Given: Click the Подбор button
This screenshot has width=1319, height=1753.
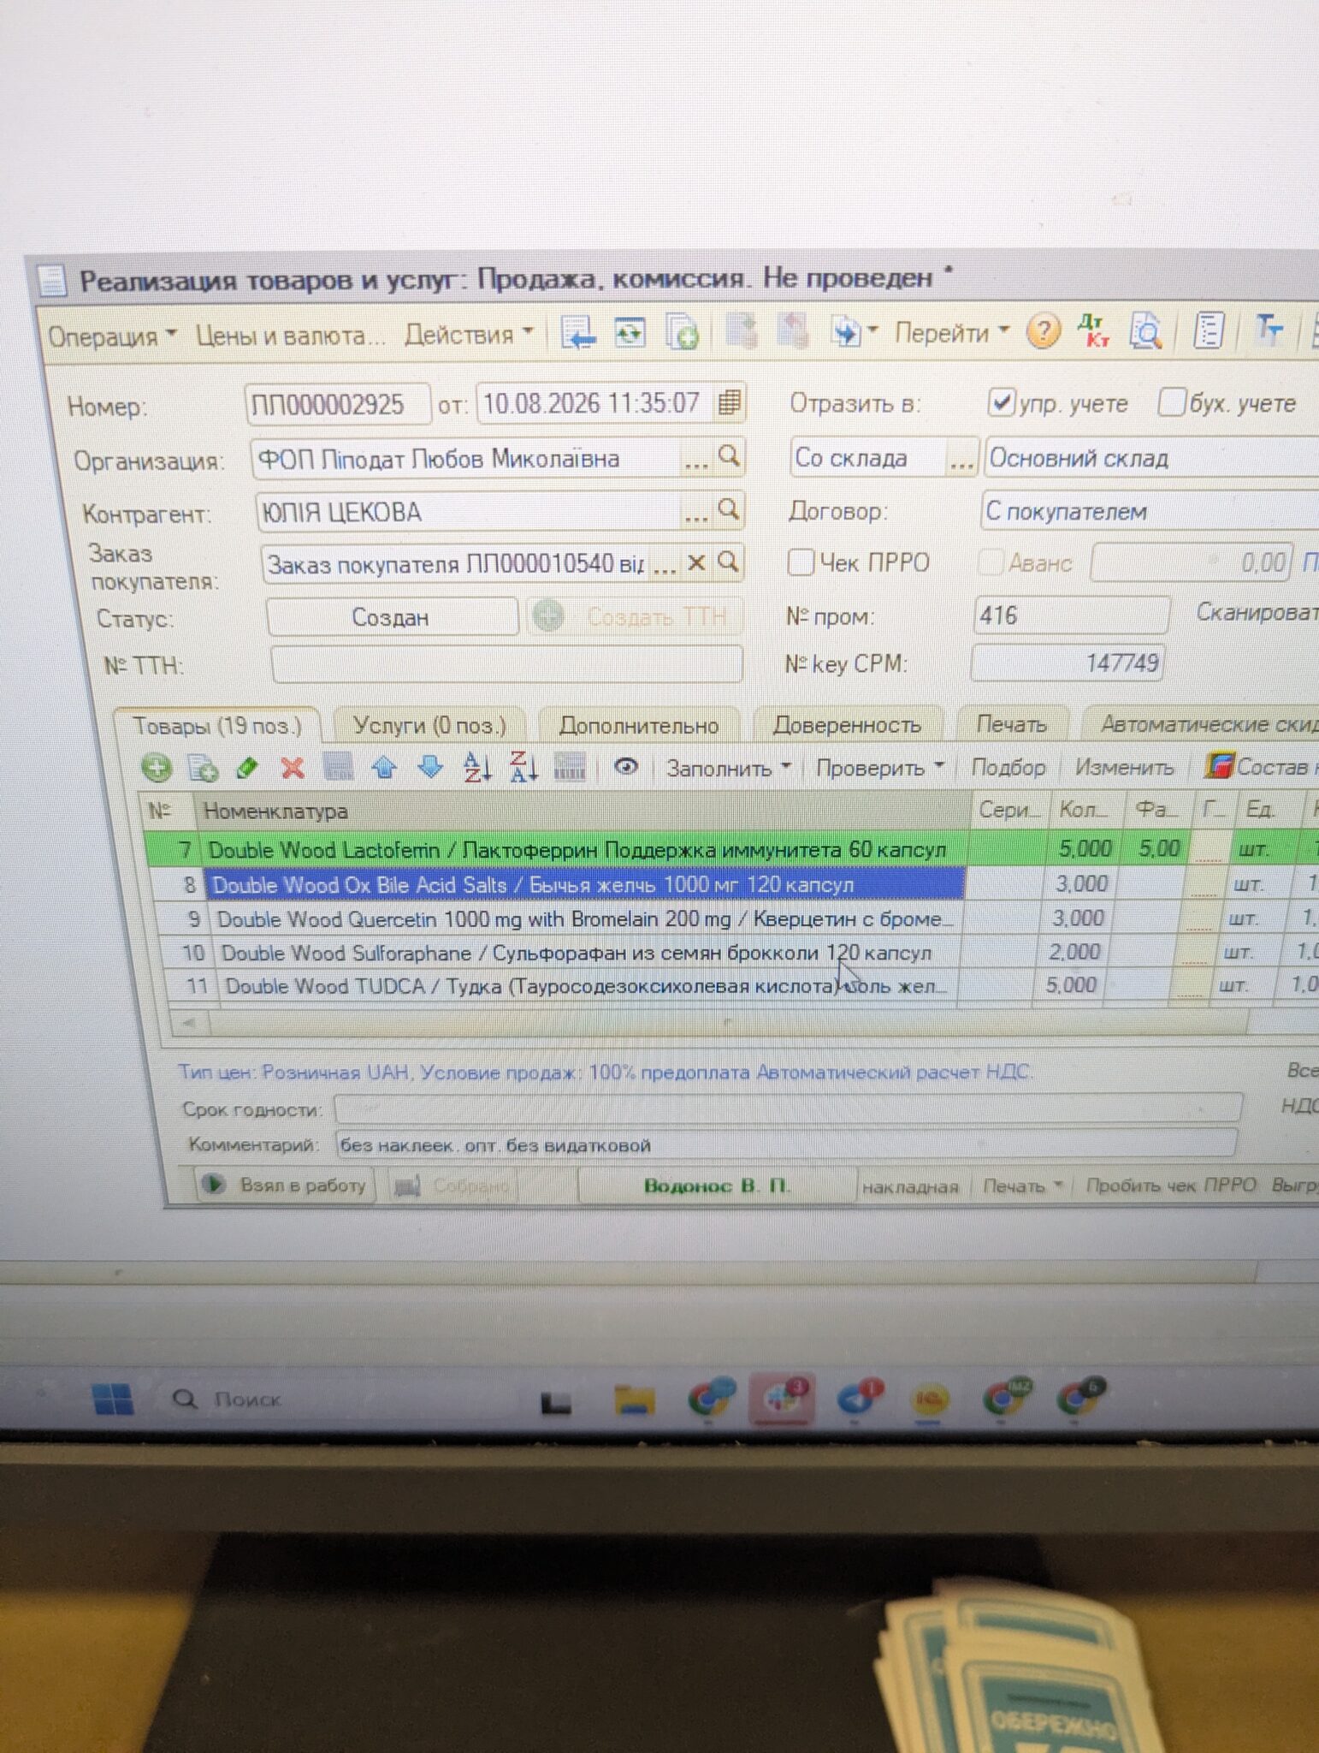Looking at the screenshot, I should [1008, 767].
